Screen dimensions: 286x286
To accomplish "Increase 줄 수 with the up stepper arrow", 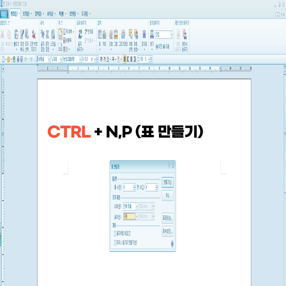I will (134, 186).
